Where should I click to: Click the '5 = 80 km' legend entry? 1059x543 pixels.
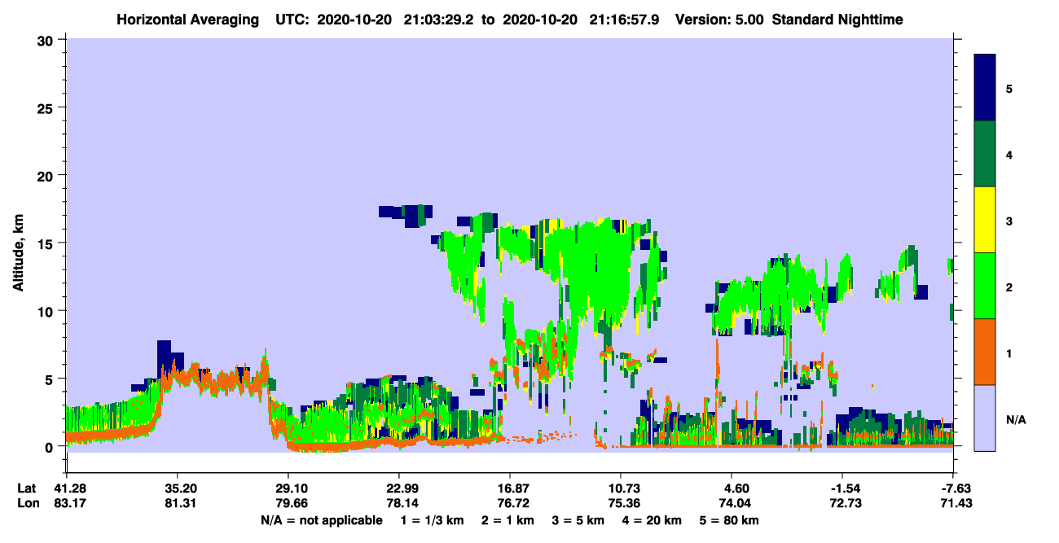pyautogui.click(x=730, y=520)
